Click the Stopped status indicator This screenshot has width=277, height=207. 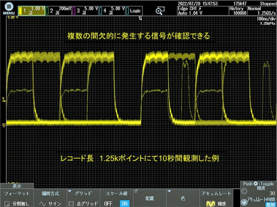tap(268, 3)
